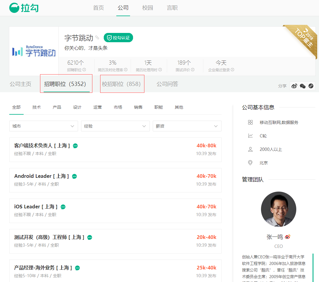Screen dimensions: 319x282
Task: Click the C轮 funding stage text
Action: (263, 136)
